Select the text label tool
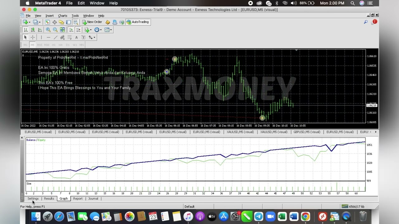 (x=83, y=37)
